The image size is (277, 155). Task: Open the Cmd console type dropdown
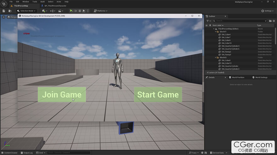click(41, 153)
